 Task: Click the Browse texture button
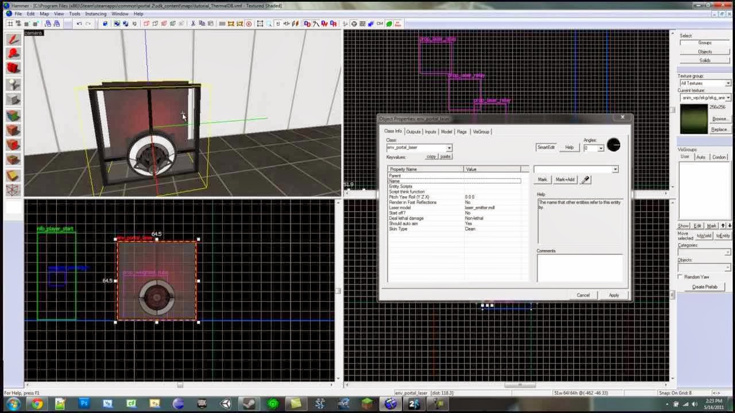click(x=719, y=119)
